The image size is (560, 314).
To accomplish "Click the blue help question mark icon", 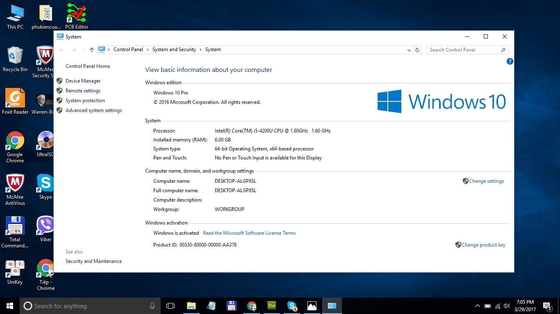I will click(510, 61).
